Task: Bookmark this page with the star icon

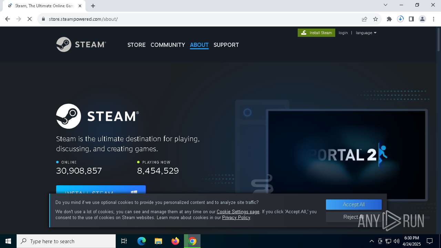Action: 376,19
